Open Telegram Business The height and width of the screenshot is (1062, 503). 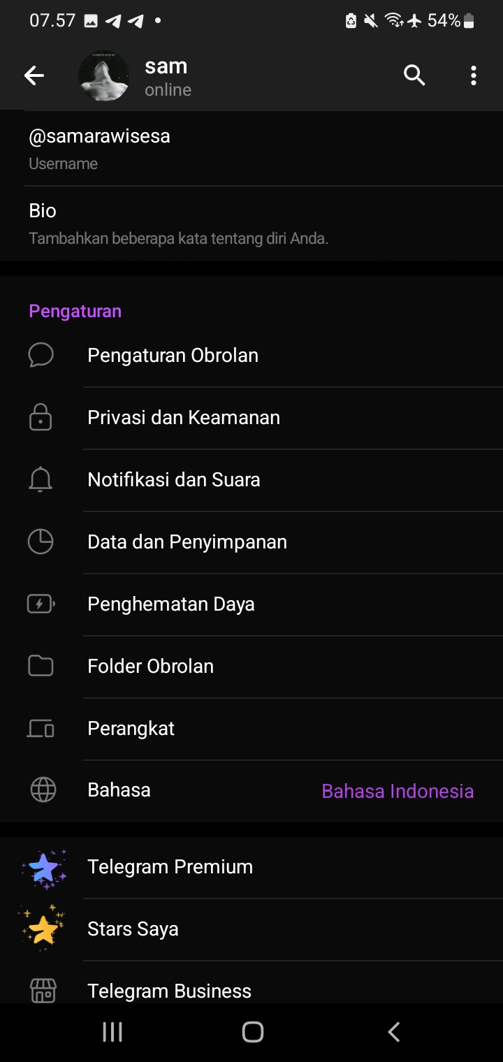(x=169, y=989)
